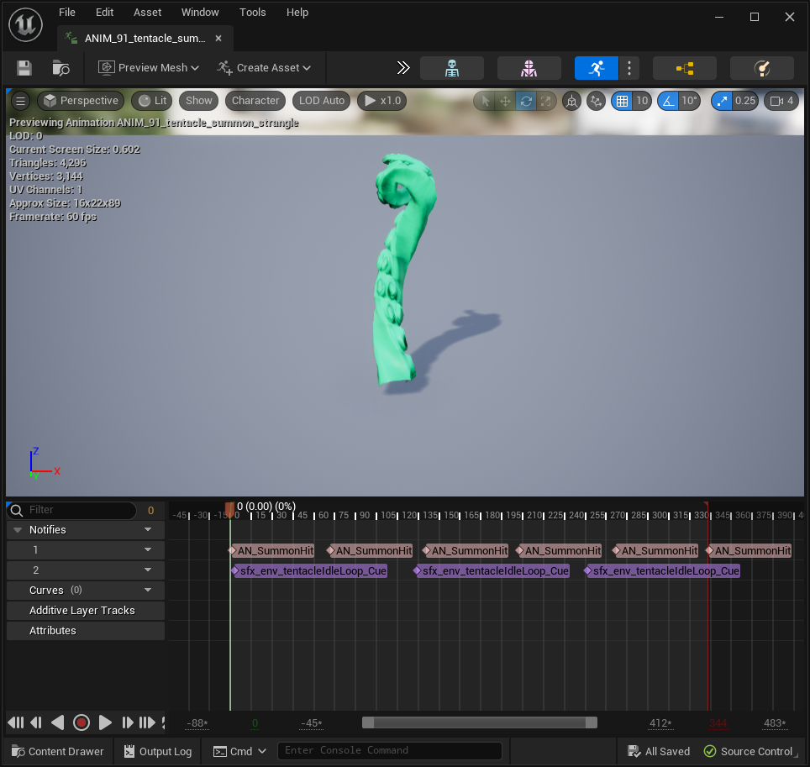Open scale snap 0.25 dropdown
Screen dimensions: 810x767
pos(745,102)
